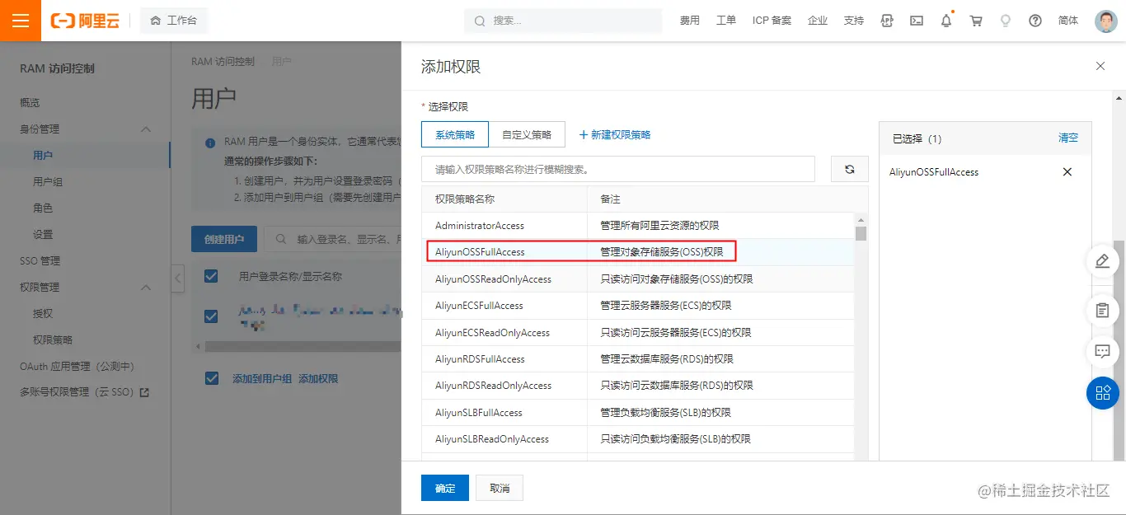Viewport: 1126px width, 515px height.
Task: Collapse the sidebar with arrow handle
Action: 177,279
